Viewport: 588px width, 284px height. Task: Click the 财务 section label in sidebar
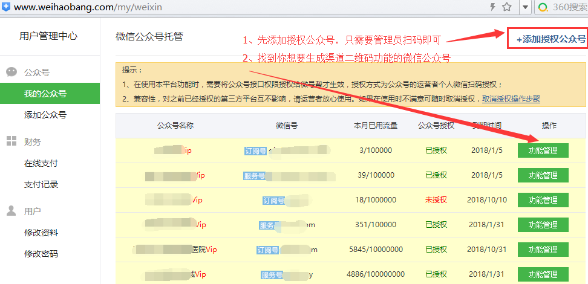pyautogui.click(x=33, y=142)
